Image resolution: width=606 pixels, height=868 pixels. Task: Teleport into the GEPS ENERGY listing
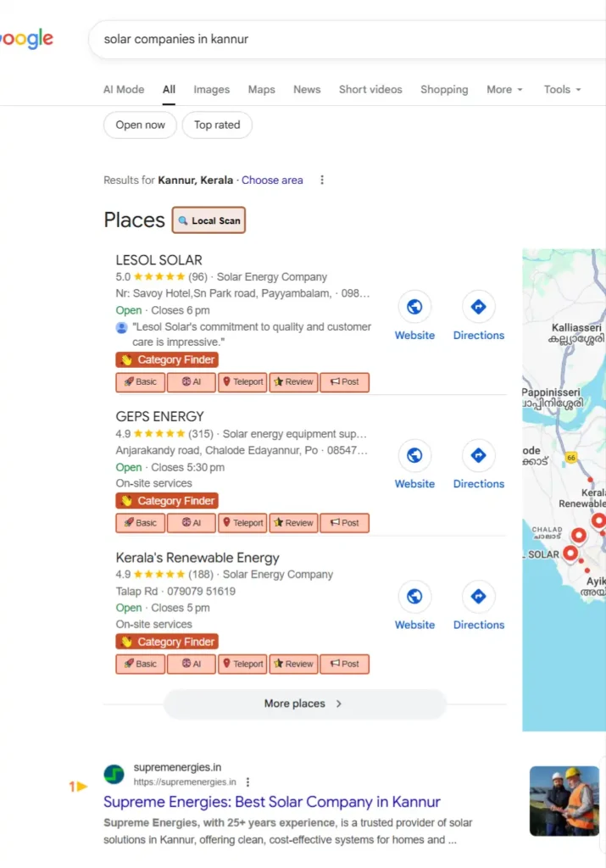(242, 522)
